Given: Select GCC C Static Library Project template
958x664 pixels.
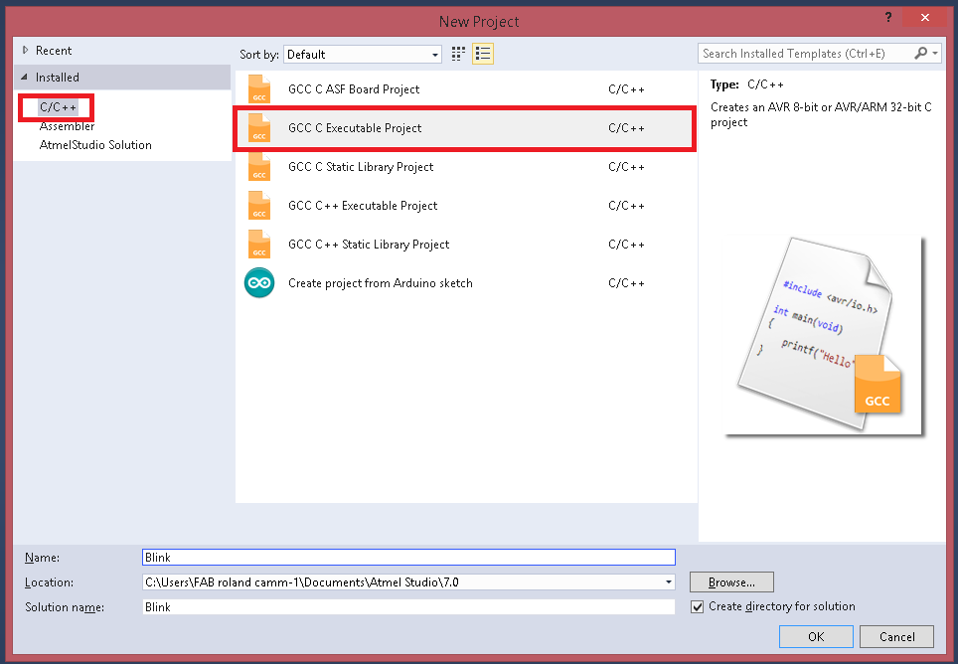Looking at the screenshot, I should 465,167.
